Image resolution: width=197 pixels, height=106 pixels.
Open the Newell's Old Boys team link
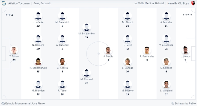click(178, 3)
